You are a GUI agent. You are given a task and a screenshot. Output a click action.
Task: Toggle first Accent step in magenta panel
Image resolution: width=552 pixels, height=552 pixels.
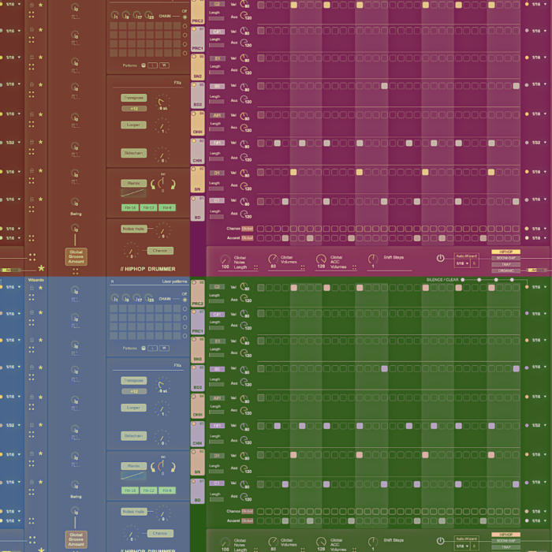pyautogui.click(x=261, y=237)
